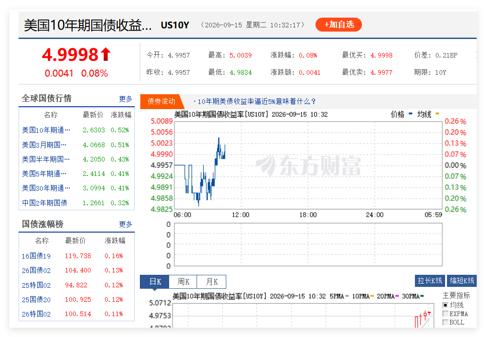Enable the BOLL indicator checkbox
Image resolution: width=486 pixels, height=337 pixels.
coord(446,322)
